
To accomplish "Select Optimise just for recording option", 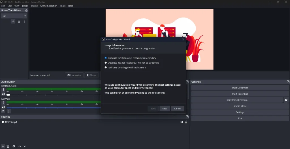I will click(132, 63).
